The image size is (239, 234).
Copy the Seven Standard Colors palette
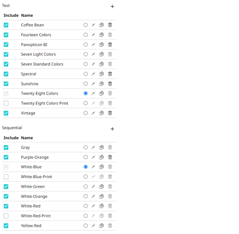point(102,64)
